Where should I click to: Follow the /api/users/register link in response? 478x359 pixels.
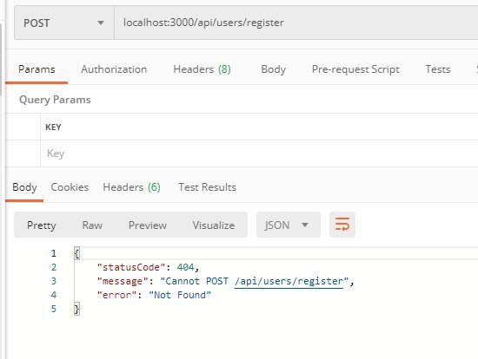pos(289,281)
